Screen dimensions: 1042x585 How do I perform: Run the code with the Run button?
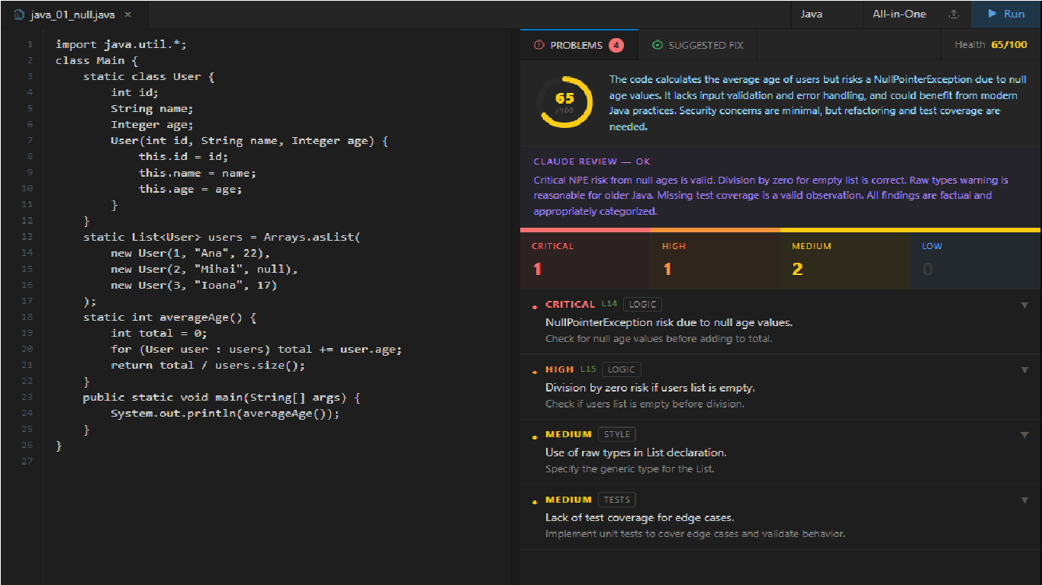(x=1006, y=14)
